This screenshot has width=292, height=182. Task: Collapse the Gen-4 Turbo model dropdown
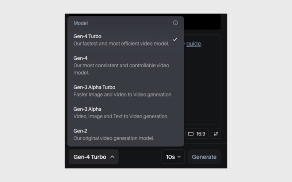click(x=94, y=157)
